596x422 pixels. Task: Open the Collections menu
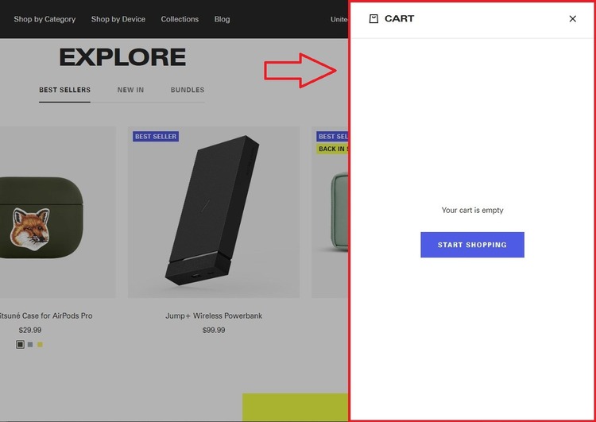(180, 19)
